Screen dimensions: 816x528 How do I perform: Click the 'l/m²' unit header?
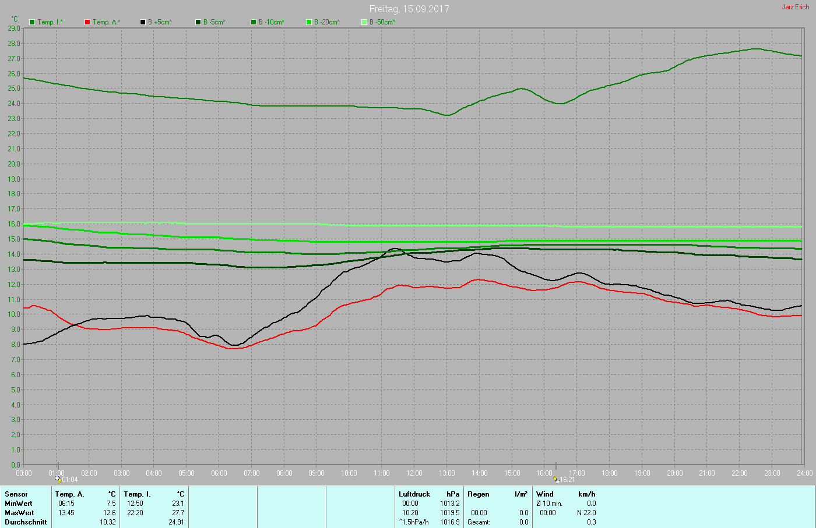(x=521, y=494)
